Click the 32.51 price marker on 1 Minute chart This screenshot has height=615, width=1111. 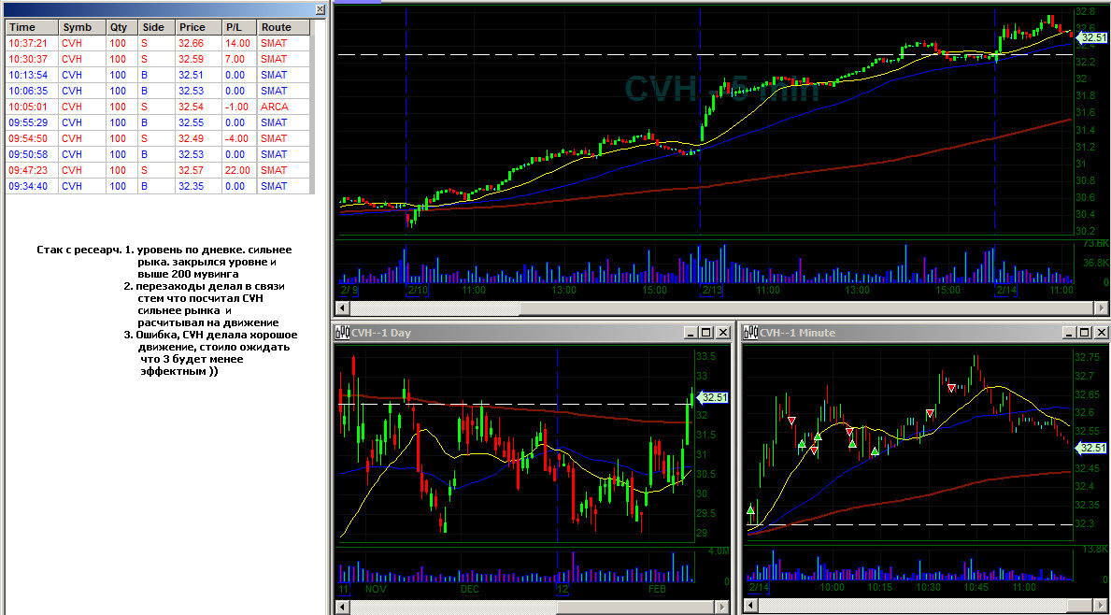(x=1091, y=448)
